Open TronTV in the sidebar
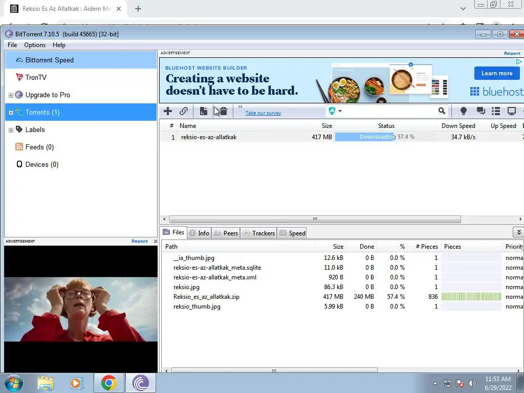This screenshot has height=393, width=524. point(80,78)
